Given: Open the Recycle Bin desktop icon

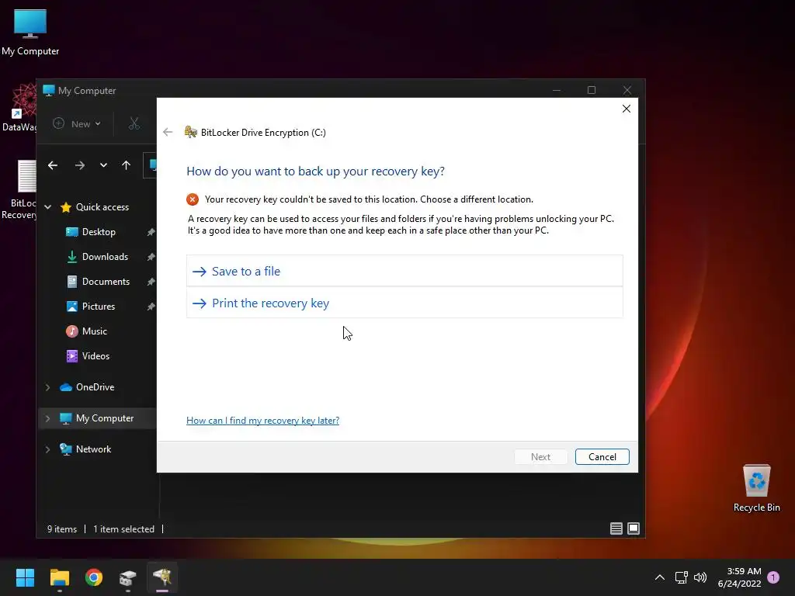Looking at the screenshot, I should tap(756, 487).
